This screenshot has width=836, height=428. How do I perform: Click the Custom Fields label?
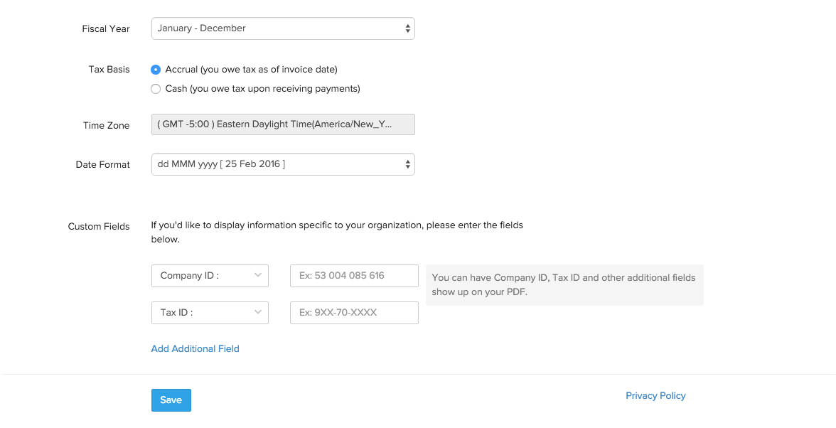click(x=99, y=227)
